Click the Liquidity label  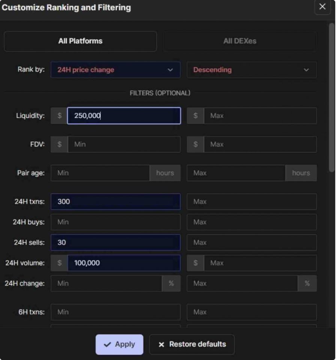pyautogui.click(x=30, y=115)
